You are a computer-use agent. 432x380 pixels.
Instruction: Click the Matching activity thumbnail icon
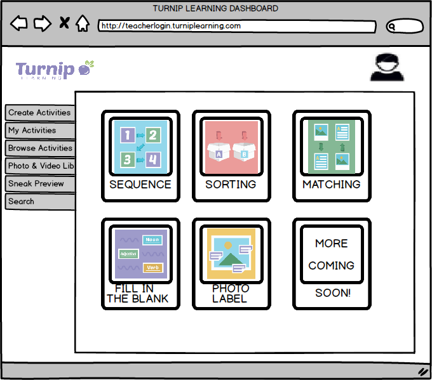tap(332, 147)
